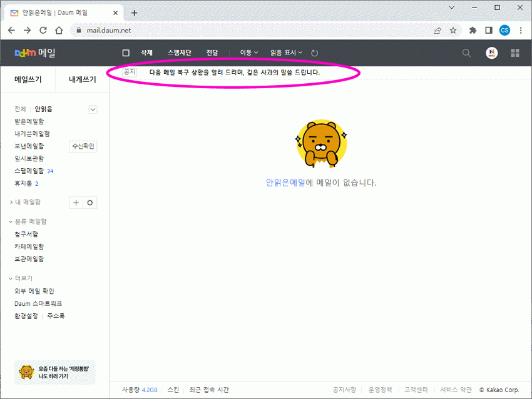Image resolution: width=532 pixels, height=399 pixels.
Task: Open 운영정책 footer link
Action: tap(381, 390)
